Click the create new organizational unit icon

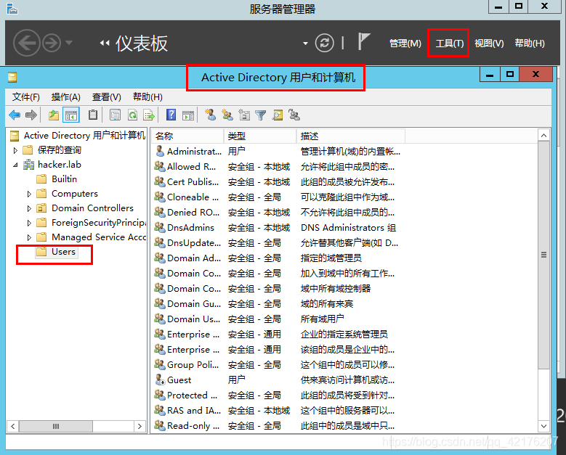[x=244, y=115]
